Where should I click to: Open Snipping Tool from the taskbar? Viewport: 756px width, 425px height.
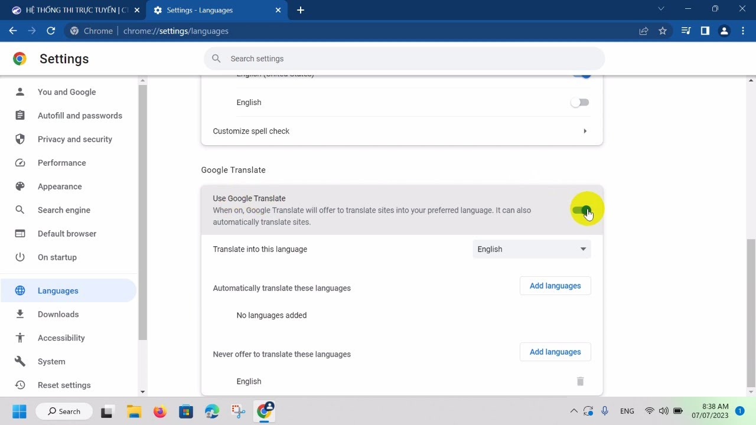coord(238,411)
